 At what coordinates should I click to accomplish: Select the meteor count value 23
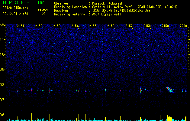44,14
